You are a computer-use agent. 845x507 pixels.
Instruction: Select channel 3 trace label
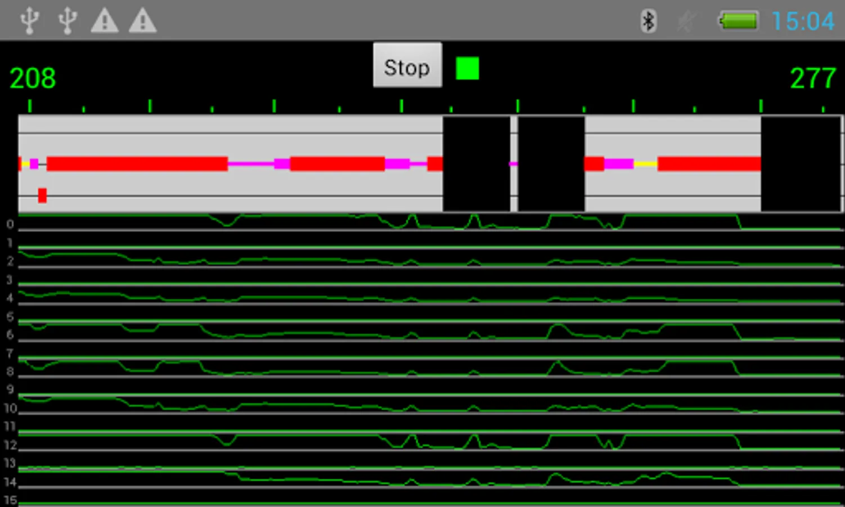click(10, 279)
